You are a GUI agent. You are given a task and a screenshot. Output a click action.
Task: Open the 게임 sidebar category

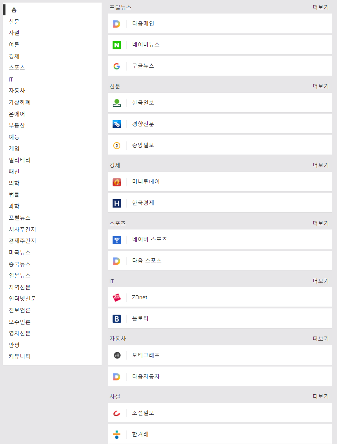14,148
